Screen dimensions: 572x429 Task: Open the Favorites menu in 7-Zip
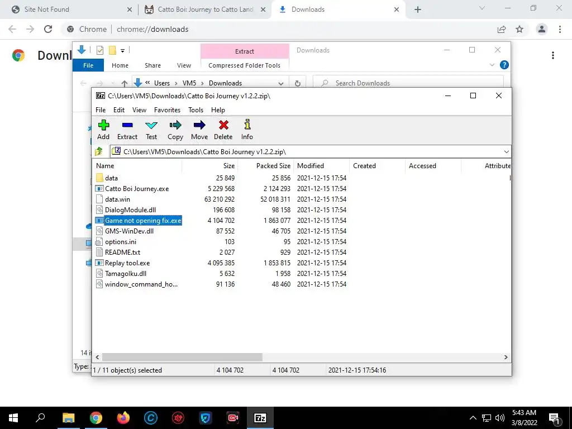[167, 110]
